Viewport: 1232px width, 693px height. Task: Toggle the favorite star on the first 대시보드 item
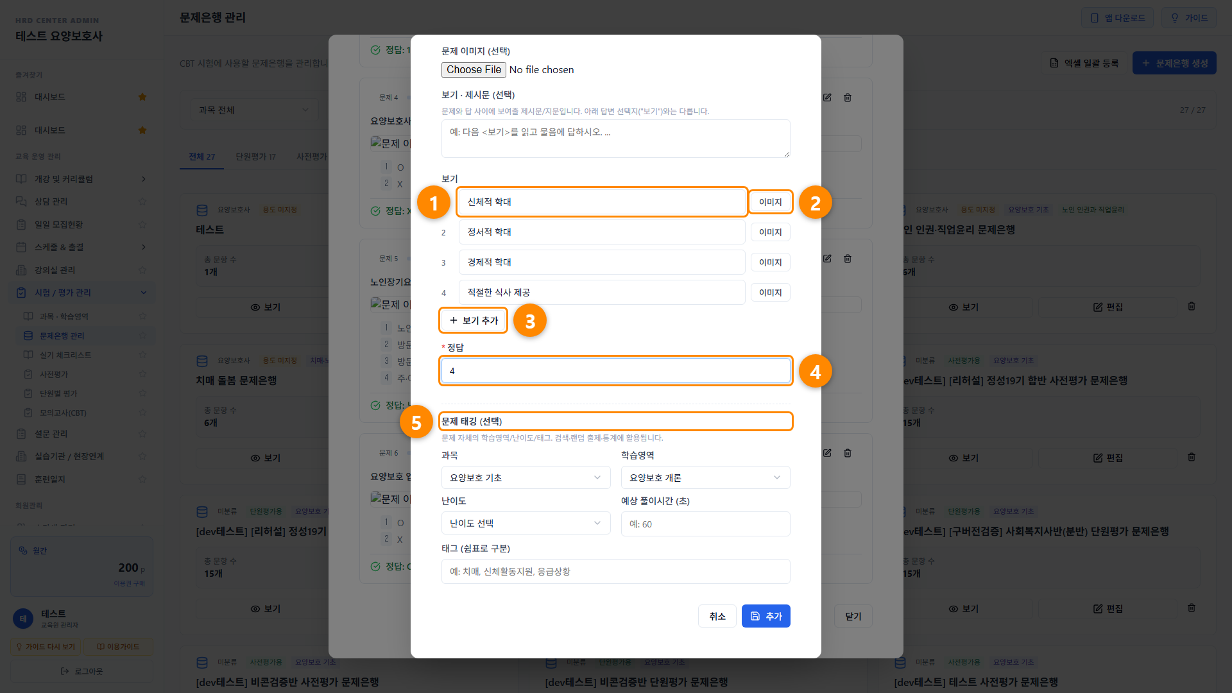[142, 97]
